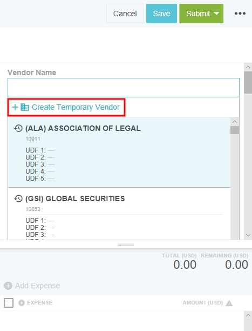Click the form panel scroll down arrow
The width and height of the screenshot is (252, 331).
point(248,235)
